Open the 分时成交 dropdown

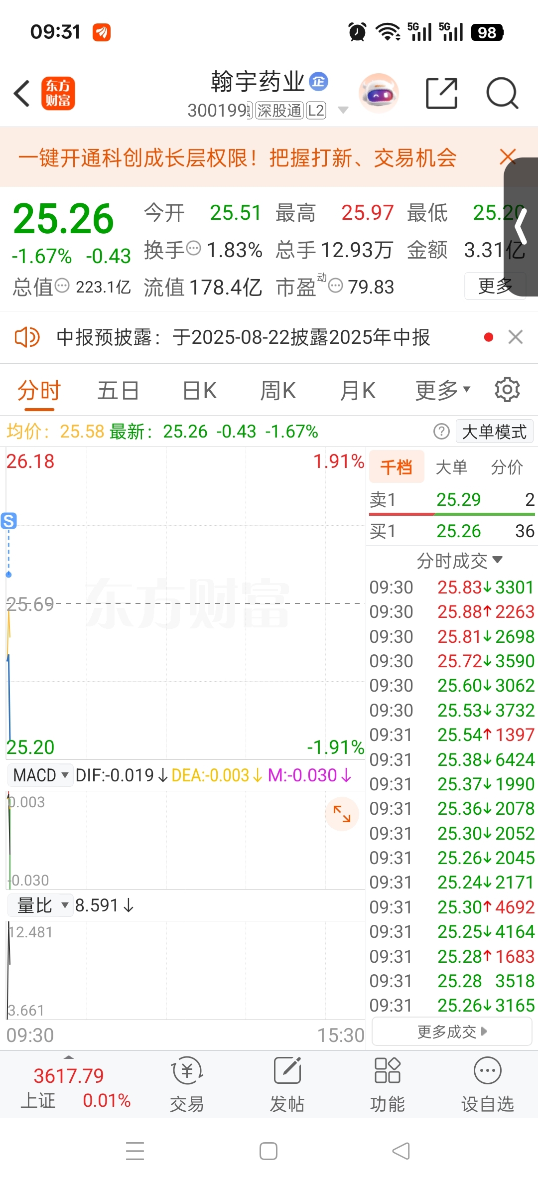click(459, 561)
